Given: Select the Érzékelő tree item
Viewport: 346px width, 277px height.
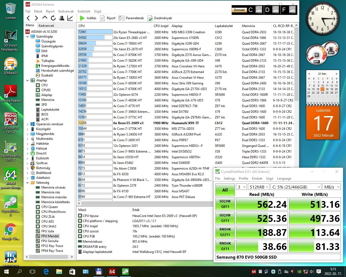Looking at the screenshot, I should coord(47,75).
